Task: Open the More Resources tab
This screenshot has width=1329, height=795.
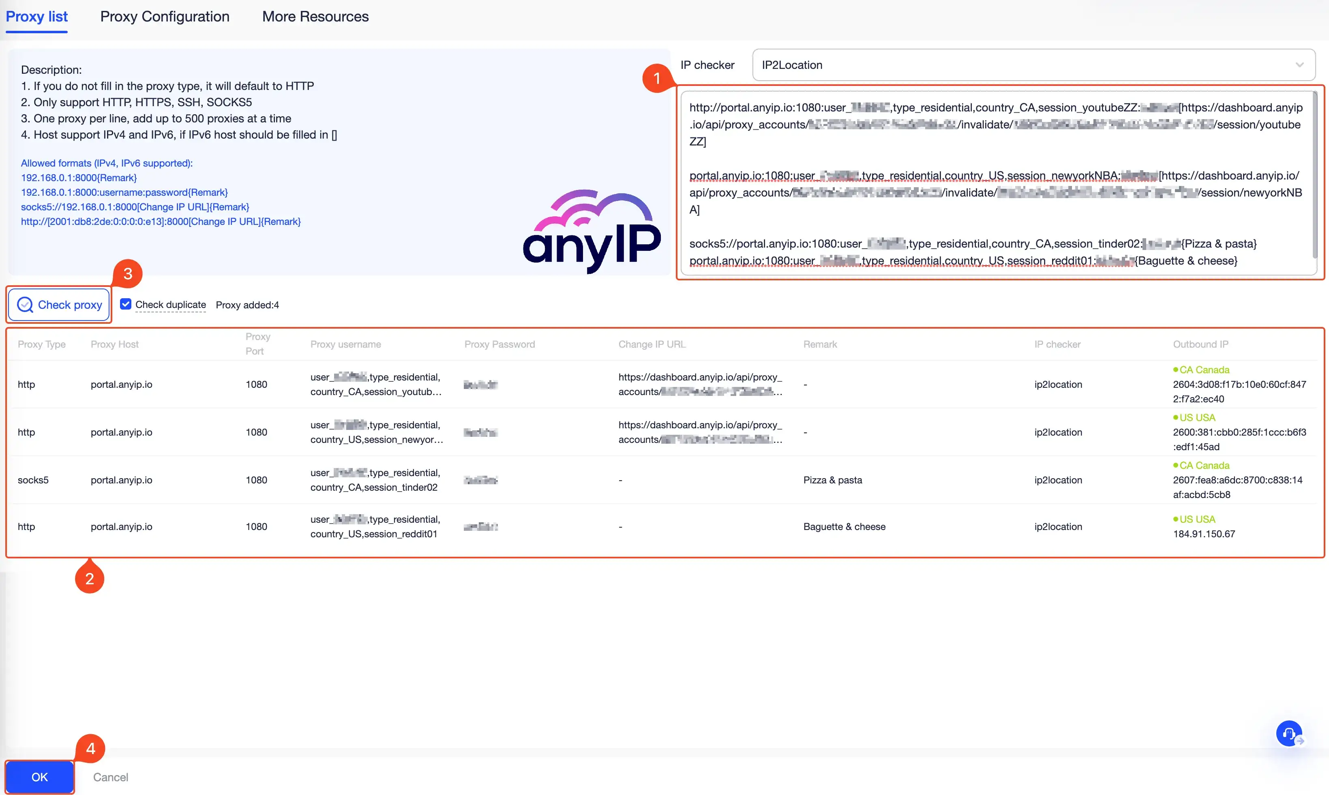Action: [x=315, y=17]
